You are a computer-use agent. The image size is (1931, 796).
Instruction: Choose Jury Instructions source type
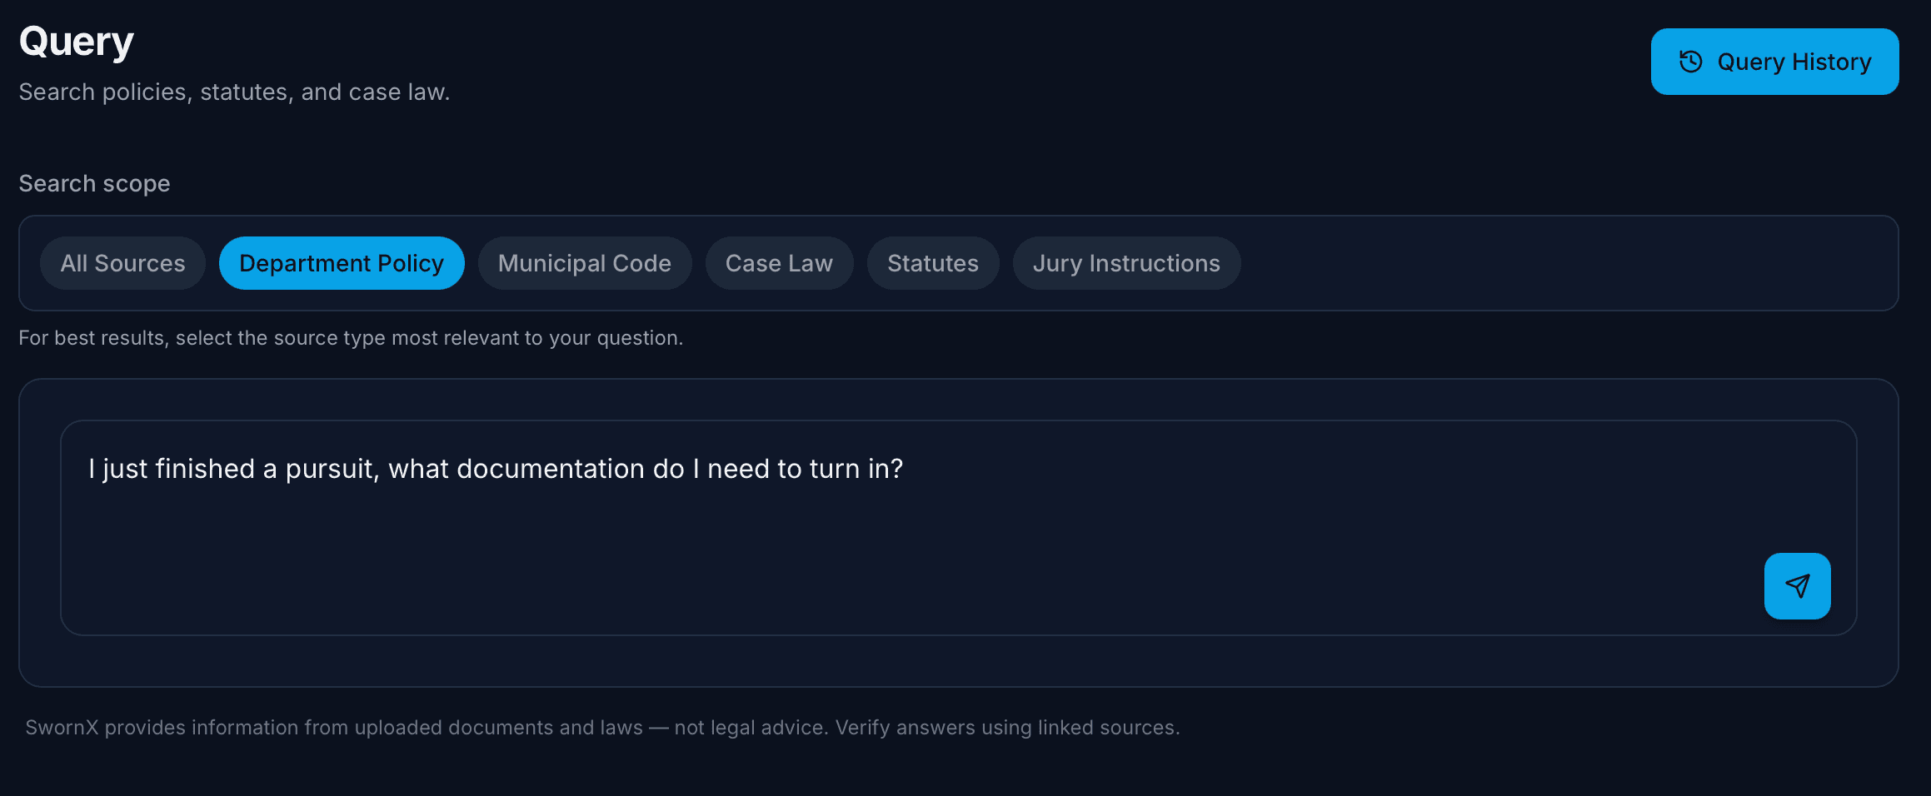pos(1126,263)
